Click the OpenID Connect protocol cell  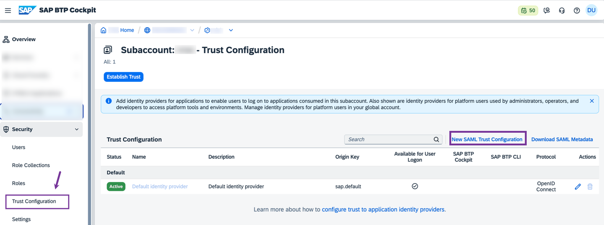pyautogui.click(x=546, y=186)
